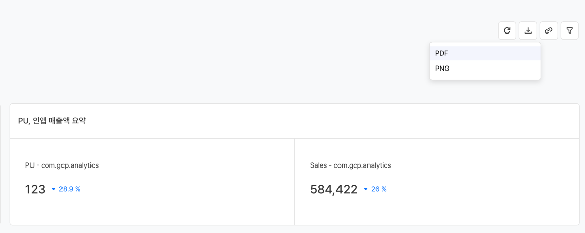This screenshot has height=233, width=585.
Task: Click the 'PU, 인앱 매출액 요약' title
Action: click(x=52, y=121)
